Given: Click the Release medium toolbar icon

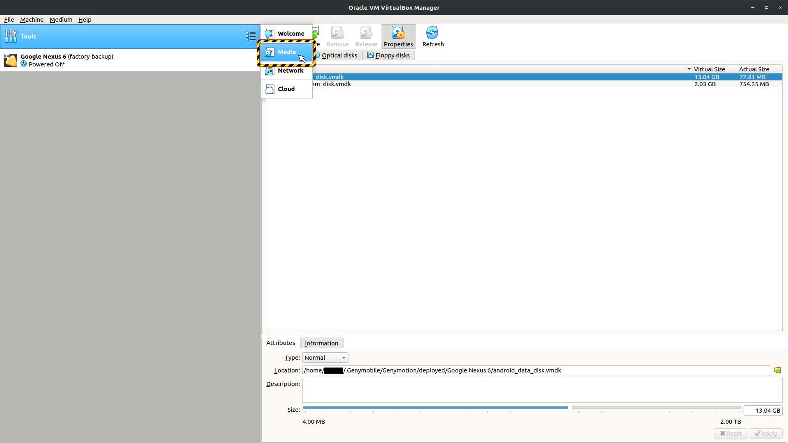Looking at the screenshot, I should [x=366, y=36].
